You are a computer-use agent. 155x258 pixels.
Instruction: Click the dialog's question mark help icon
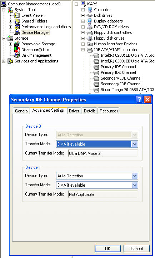pos(139,100)
